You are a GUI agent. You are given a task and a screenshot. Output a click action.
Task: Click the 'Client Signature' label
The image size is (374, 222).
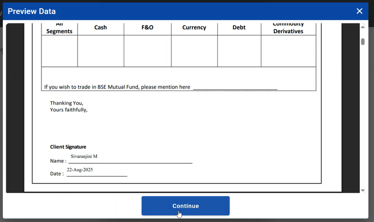point(68,147)
